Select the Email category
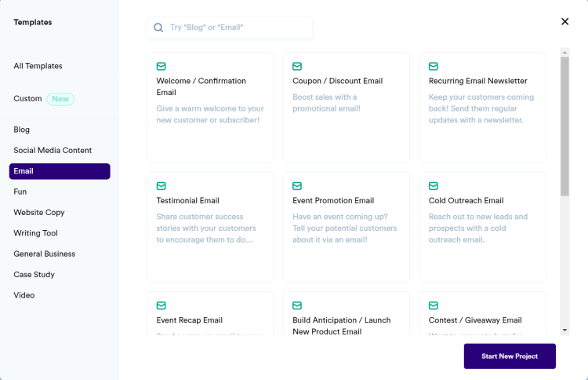Image resolution: width=588 pixels, height=380 pixels. pyautogui.click(x=60, y=171)
